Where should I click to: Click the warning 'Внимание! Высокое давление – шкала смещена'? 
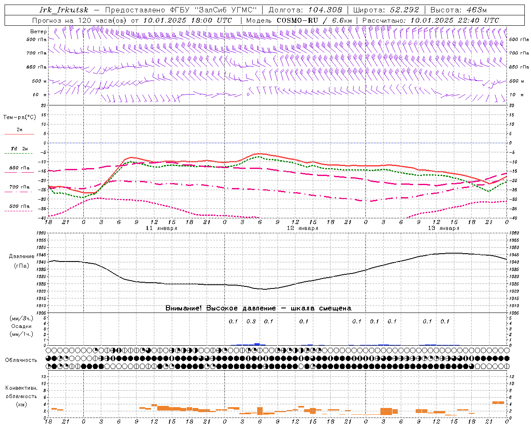pyautogui.click(x=258, y=308)
